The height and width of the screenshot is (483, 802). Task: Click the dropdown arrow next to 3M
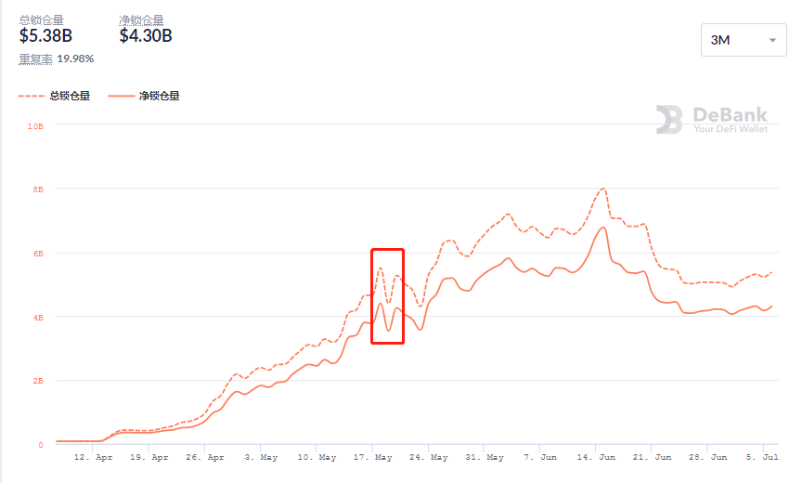(772, 41)
